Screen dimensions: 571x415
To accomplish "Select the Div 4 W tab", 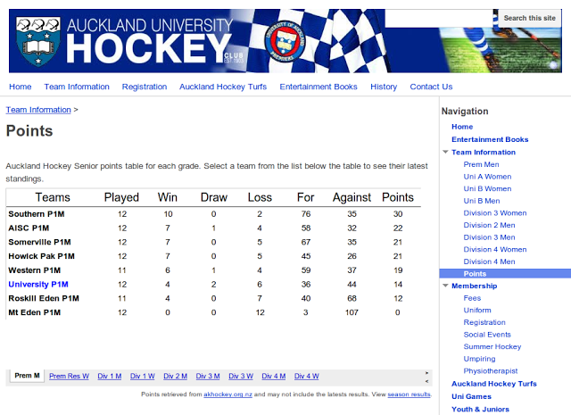I will (306, 376).
